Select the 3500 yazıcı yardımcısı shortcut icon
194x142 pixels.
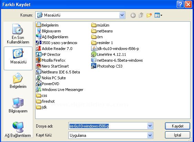click(39, 43)
